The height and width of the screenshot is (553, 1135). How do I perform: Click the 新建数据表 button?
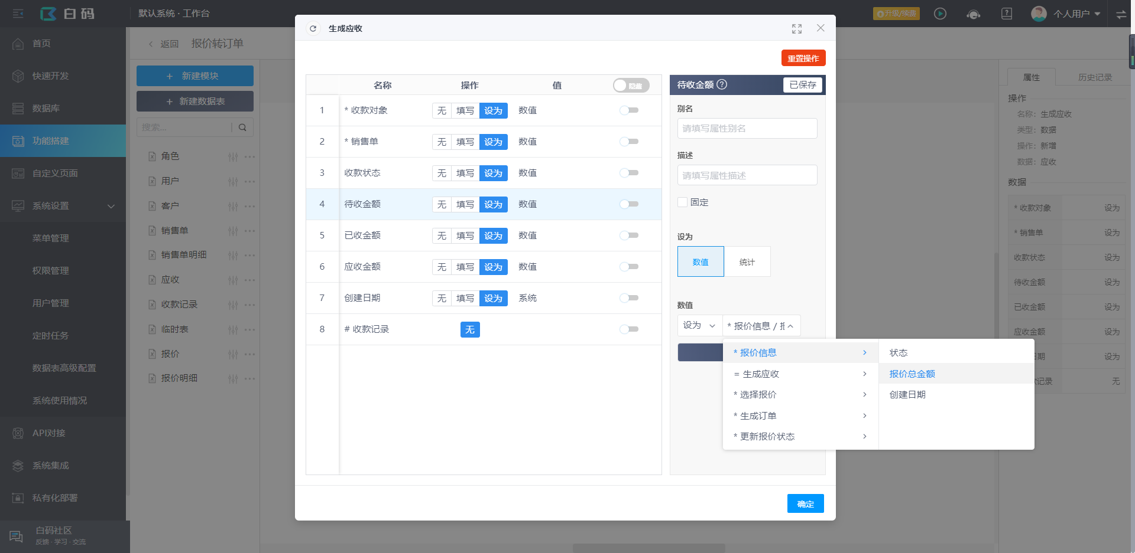[195, 102]
